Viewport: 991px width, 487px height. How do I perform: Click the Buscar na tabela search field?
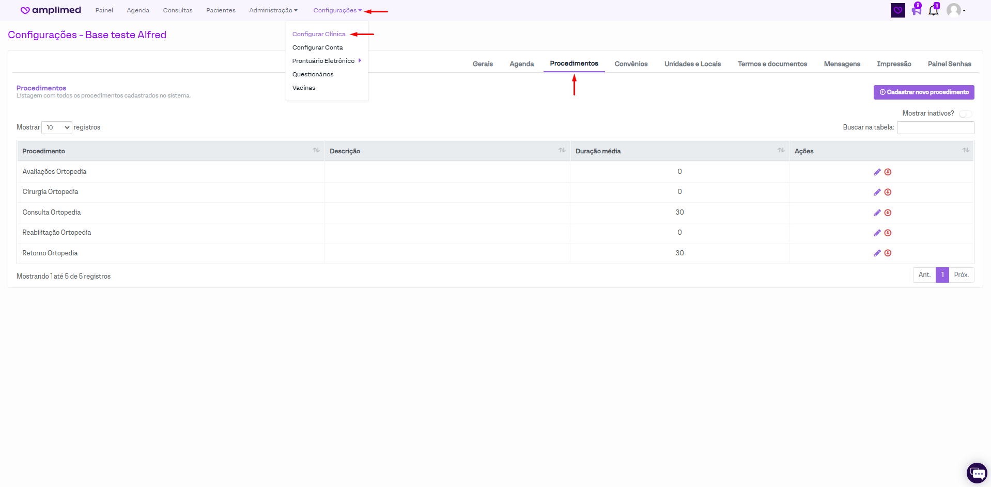click(x=935, y=127)
